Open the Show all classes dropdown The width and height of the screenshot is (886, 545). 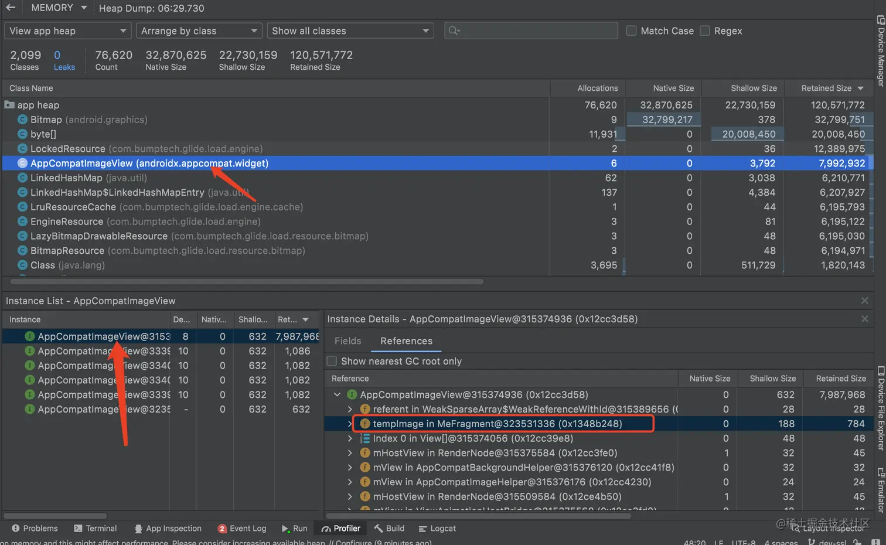(x=350, y=30)
